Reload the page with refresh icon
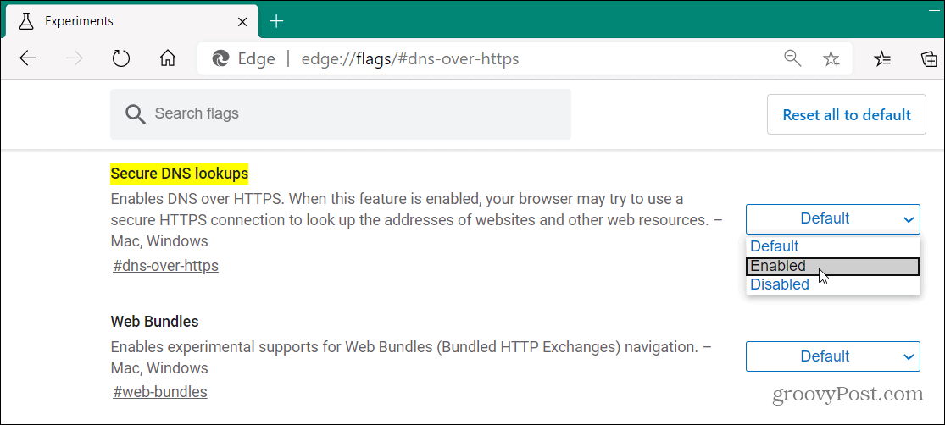 (121, 58)
